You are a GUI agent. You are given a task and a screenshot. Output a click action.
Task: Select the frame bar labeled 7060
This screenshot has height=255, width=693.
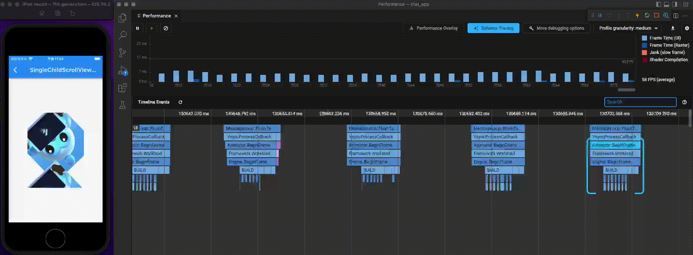tap(524, 76)
